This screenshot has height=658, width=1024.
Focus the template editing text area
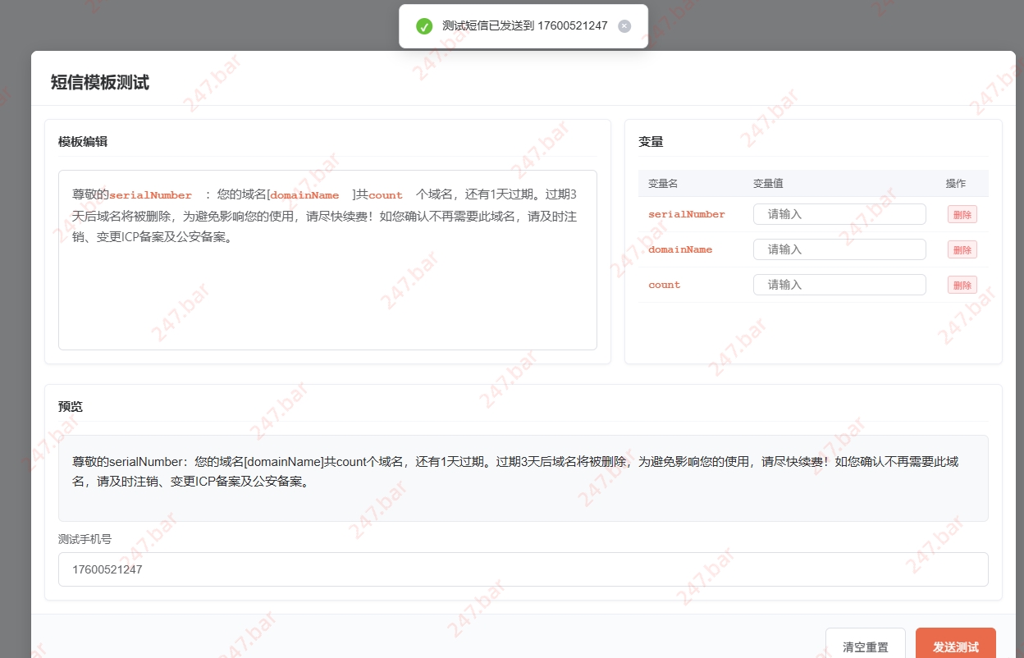tap(327, 295)
